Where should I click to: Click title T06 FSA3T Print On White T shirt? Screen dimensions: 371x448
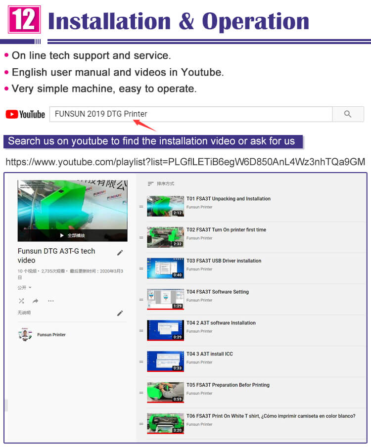tap(271, 416)
